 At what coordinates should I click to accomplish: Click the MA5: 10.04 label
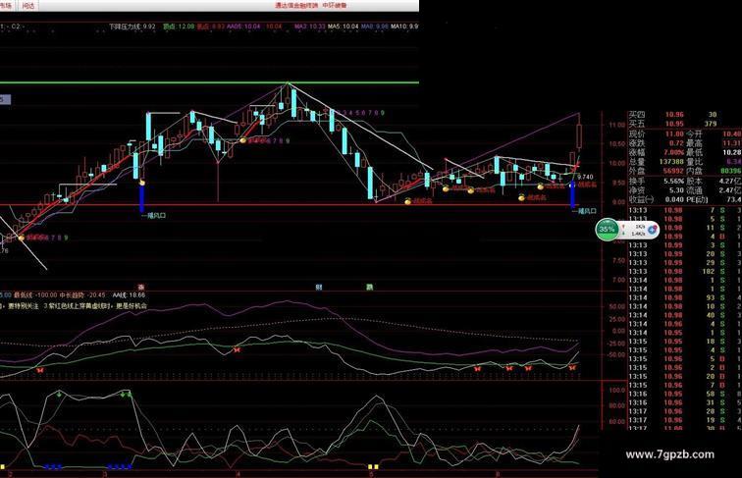[344, 27]
